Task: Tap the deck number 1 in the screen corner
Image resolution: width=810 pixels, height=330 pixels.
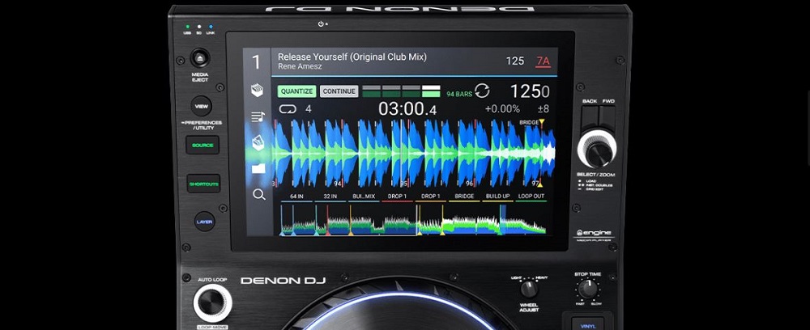Action: [x=256, y=62]
